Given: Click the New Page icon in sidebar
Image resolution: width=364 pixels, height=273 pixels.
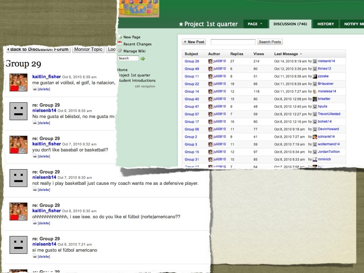Looking at the screenshot, I should click(x=120, y=37).
